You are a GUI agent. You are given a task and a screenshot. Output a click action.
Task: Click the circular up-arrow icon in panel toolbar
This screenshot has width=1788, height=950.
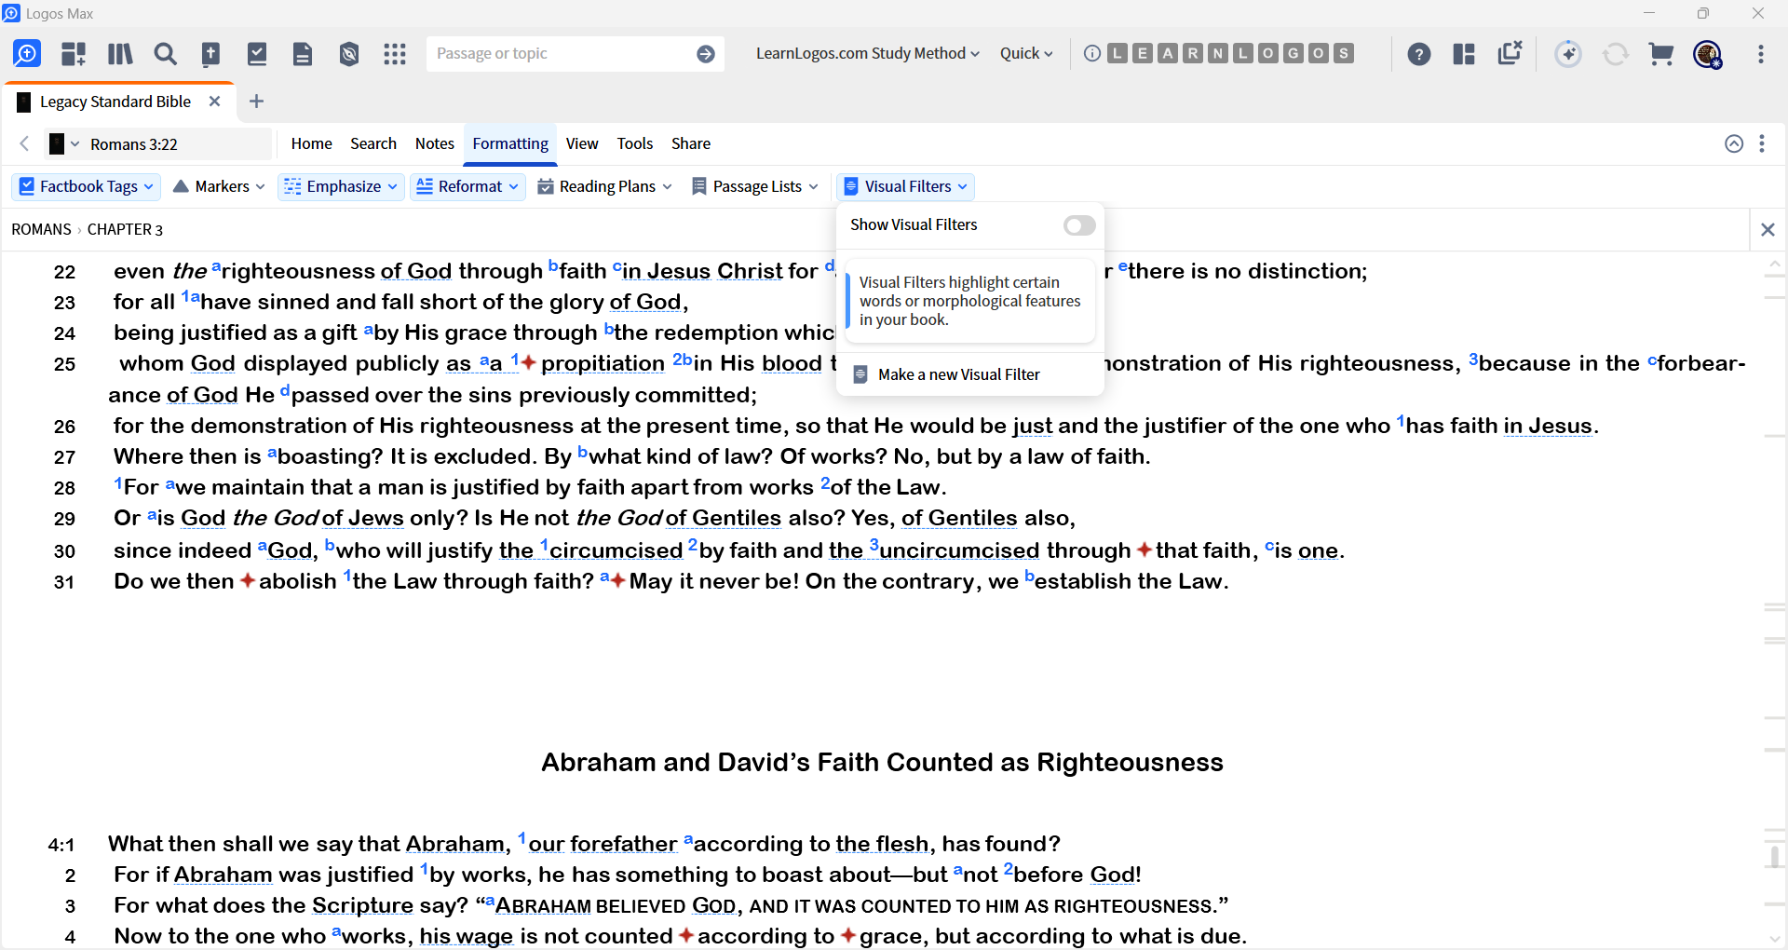click(1734, 143)
